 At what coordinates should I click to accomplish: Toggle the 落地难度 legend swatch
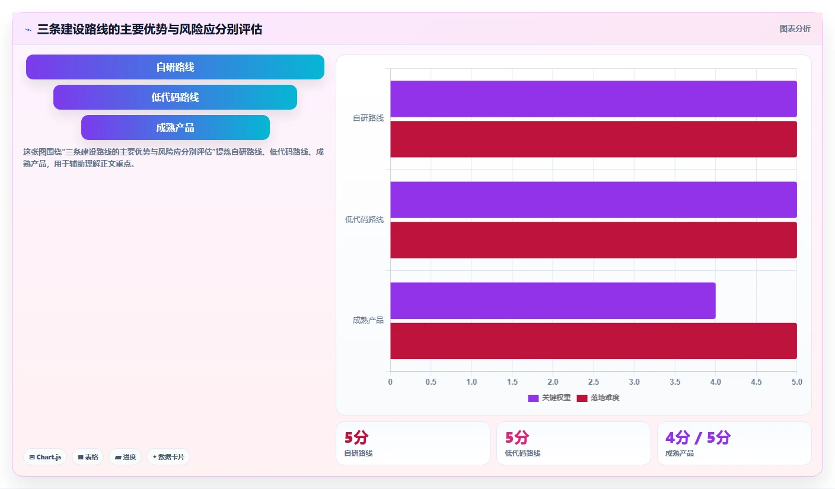tap(582, 398)
